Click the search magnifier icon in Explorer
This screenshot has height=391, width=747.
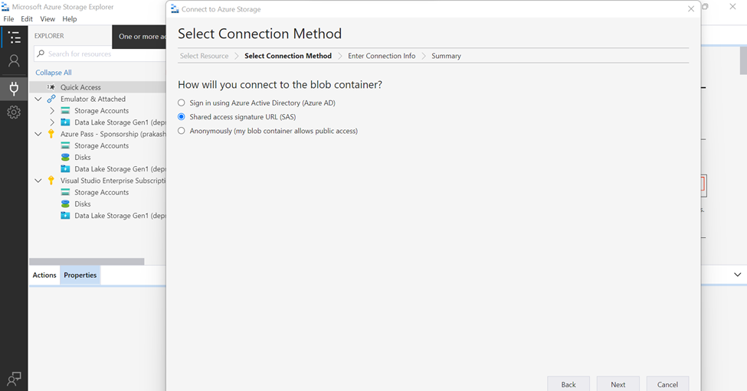tap(41, 54)
